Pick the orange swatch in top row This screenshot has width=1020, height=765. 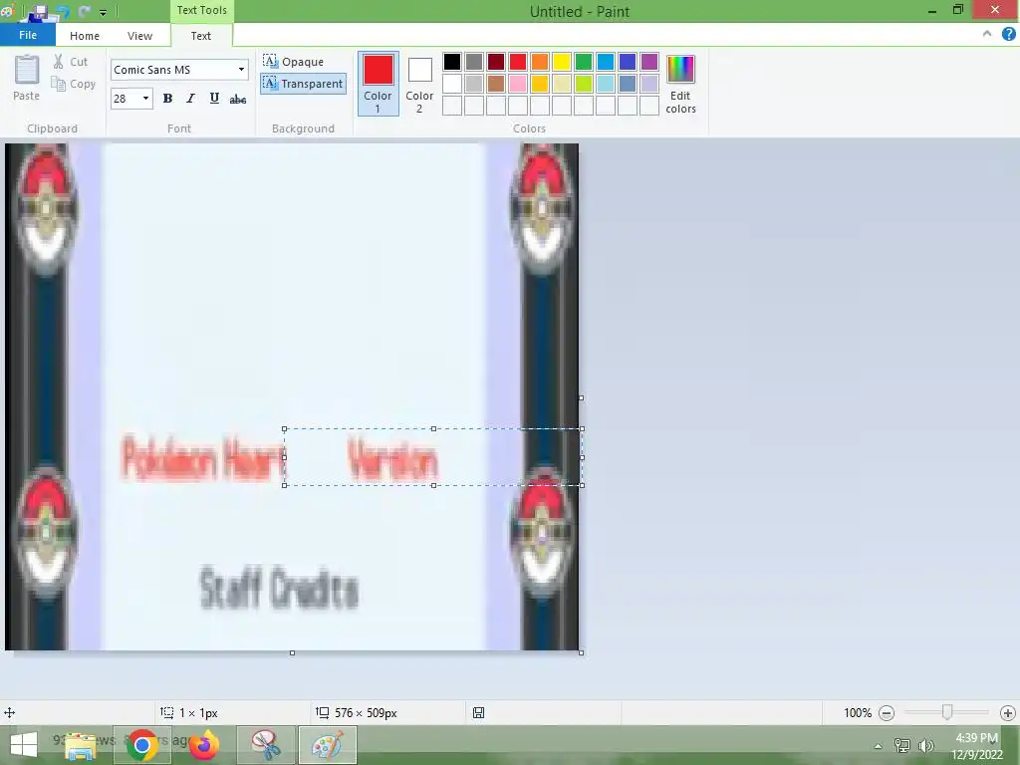coord(540,62)
